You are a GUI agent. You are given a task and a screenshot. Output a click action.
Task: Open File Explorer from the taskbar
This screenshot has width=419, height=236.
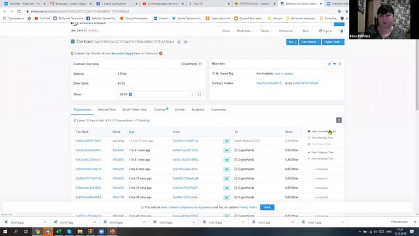(80, 231)
